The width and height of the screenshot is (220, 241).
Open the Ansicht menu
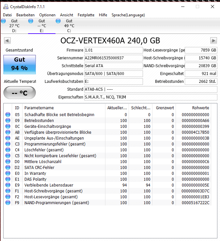(67, 15)
